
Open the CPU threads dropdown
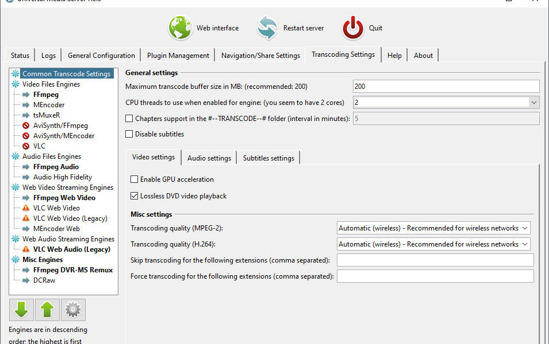tap(533, 103)
